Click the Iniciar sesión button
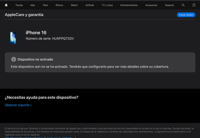The height and width of the screenshot is (138, 200). (186, 15)
